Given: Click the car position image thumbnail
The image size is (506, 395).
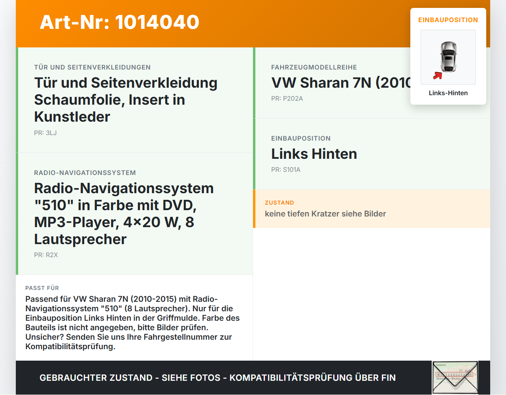Looking at the screenshot, I should point(448,57).
